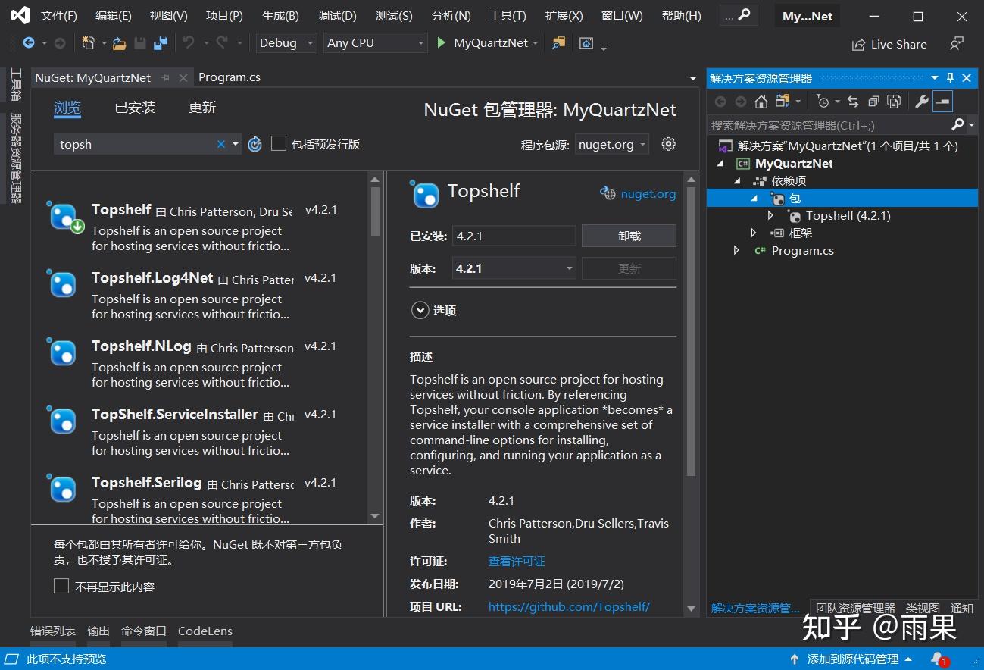Click the green Start debugging arrow
The width and height of the screenshot is (984, 670).
[x=442, y=43]
